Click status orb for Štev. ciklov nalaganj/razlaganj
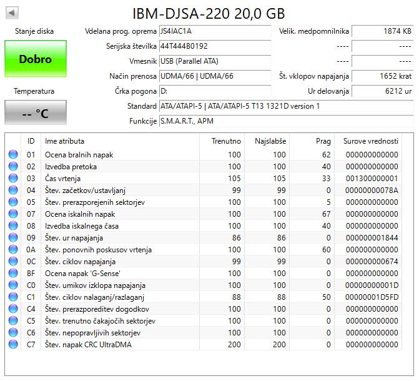This screenshot has height=381, width=419. point(13,297)
